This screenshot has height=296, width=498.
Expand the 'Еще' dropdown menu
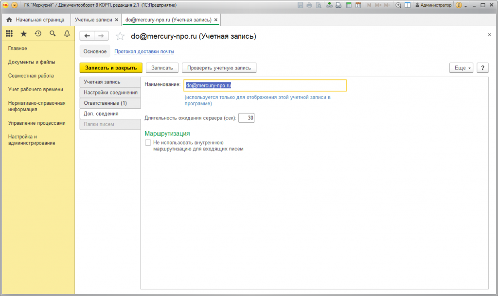(462, 68)
